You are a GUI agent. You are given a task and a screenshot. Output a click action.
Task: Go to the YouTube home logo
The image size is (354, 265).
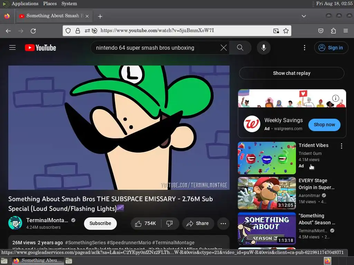40,48
